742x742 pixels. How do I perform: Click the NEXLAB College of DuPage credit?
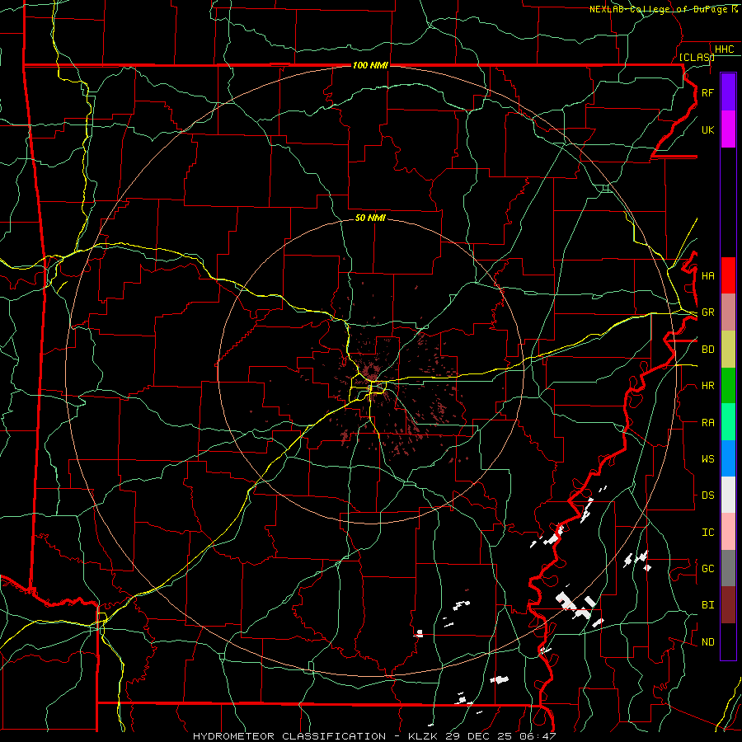(663, 9)
